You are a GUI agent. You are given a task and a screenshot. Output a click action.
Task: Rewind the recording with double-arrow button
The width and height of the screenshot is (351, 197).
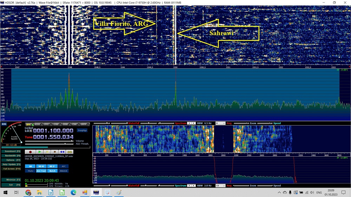(x=62, y=152)
